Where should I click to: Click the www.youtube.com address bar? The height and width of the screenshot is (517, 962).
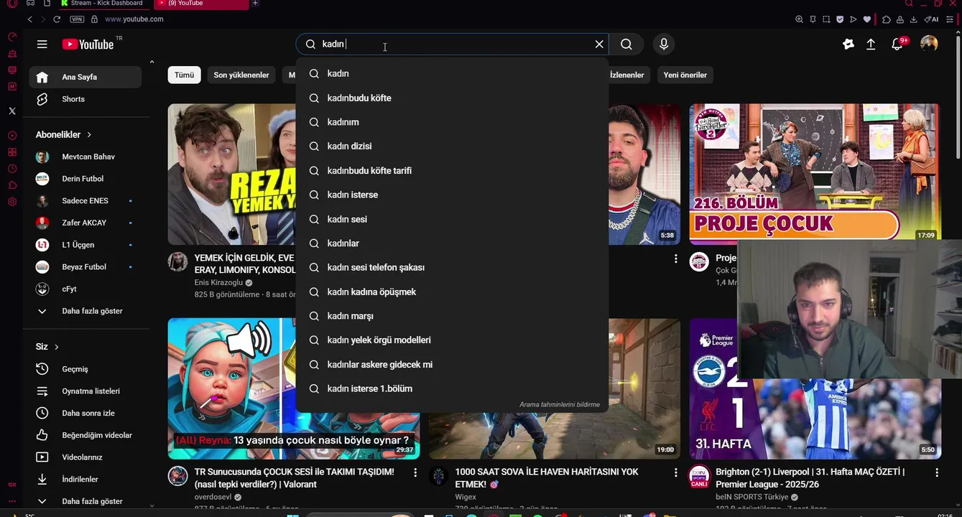[134, 19]
